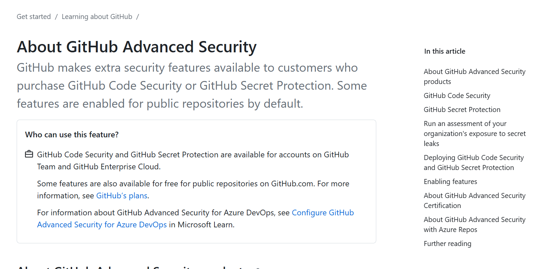Select "GitHub Code Security" in the sidebar
Image resolution: width=546 pixels, height=269 pixels.
457,96
